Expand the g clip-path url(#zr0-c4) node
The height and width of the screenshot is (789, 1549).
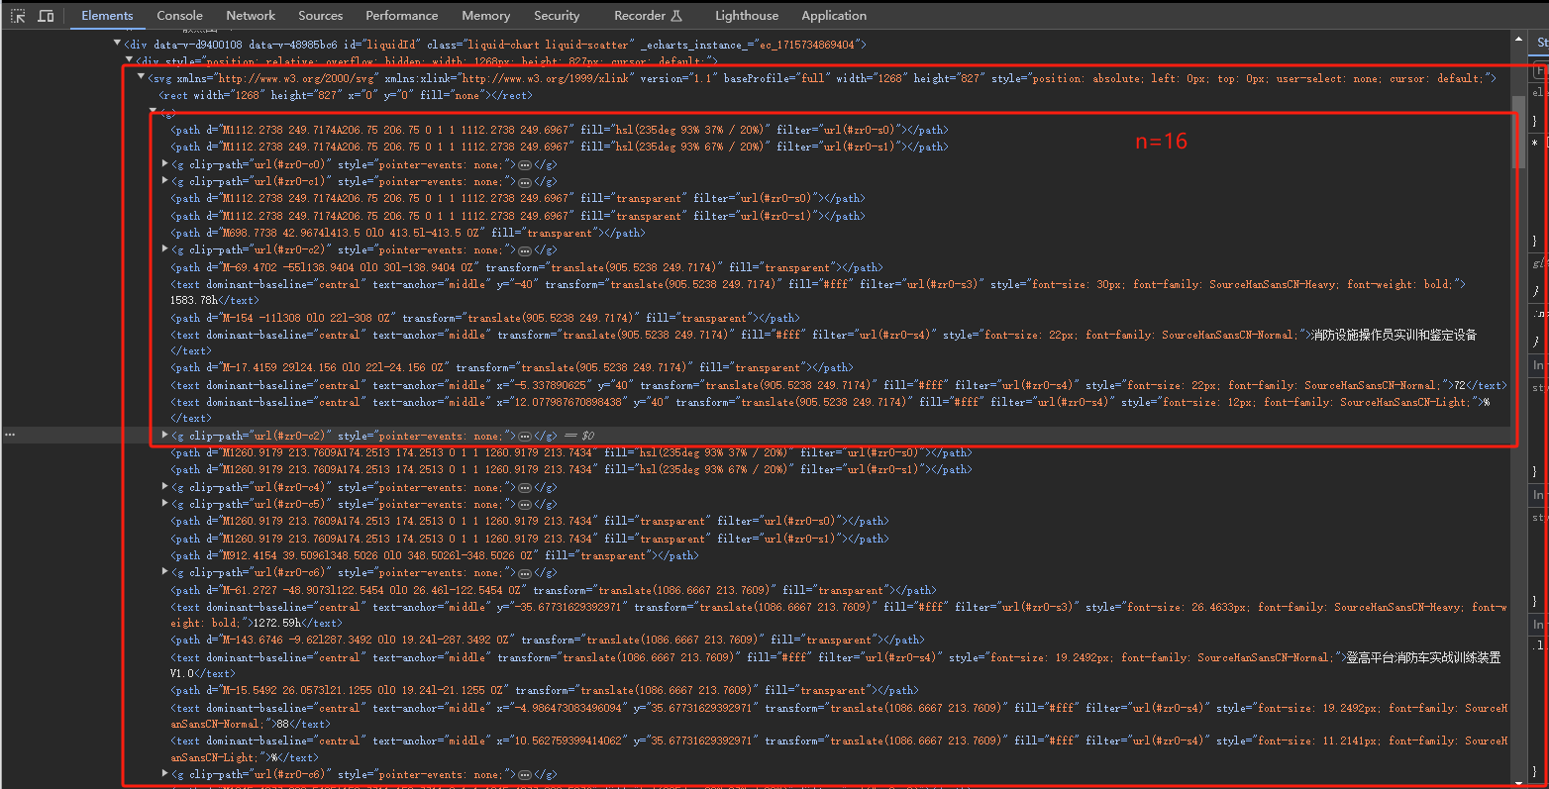point(164,487)
